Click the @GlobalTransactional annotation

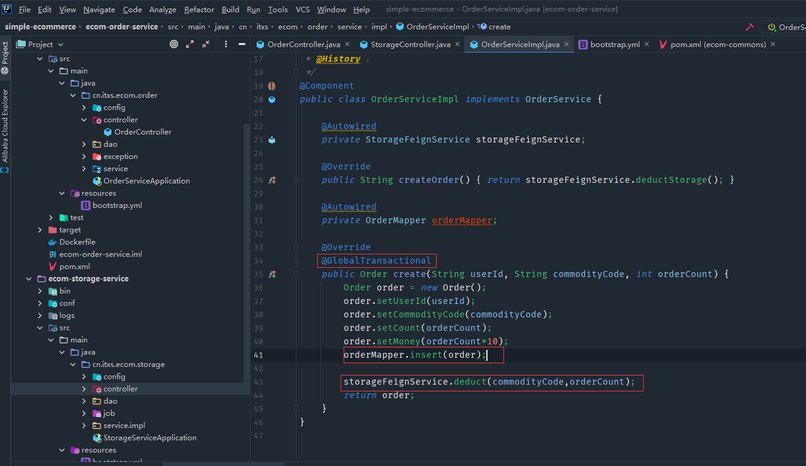pyautogui.click(x=376, y=261)
